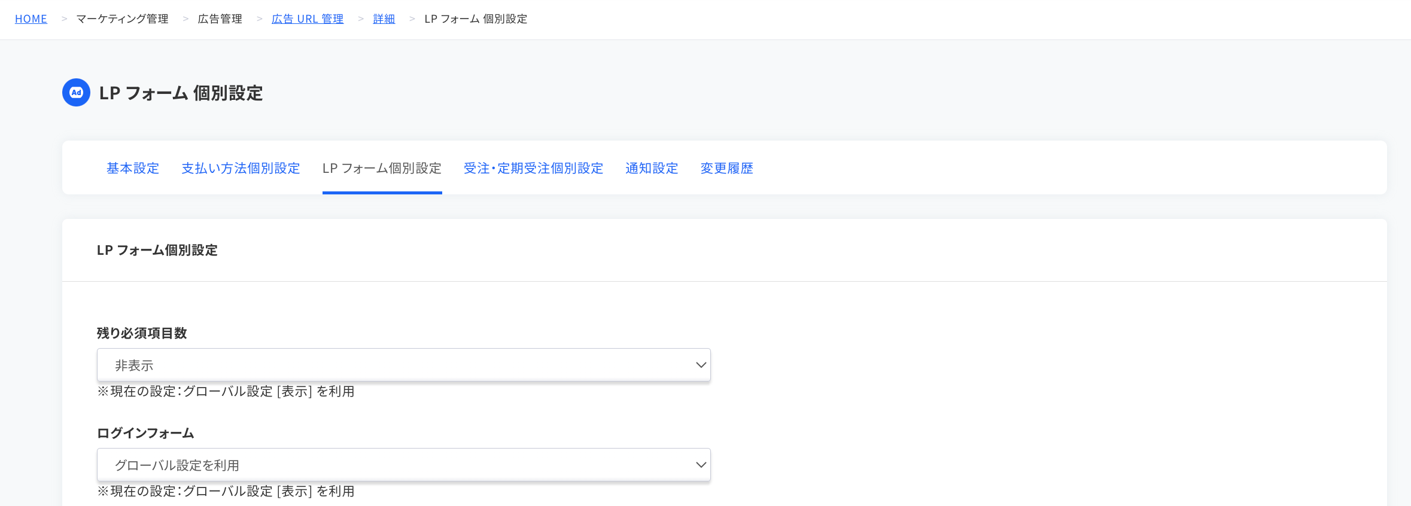Open 広告 URL 管理 breadcrumb link
Screen dimensions: 1411x506
click(307, 19)
